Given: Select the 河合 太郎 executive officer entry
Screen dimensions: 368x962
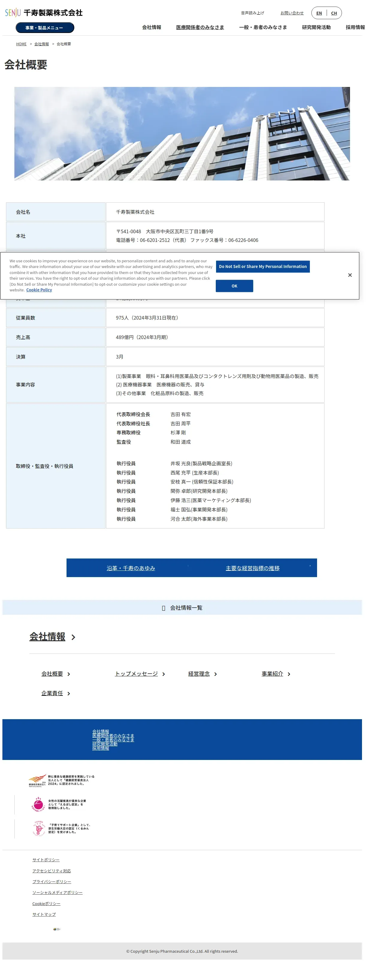Looking at the screenshot, I should click(199, 519).
